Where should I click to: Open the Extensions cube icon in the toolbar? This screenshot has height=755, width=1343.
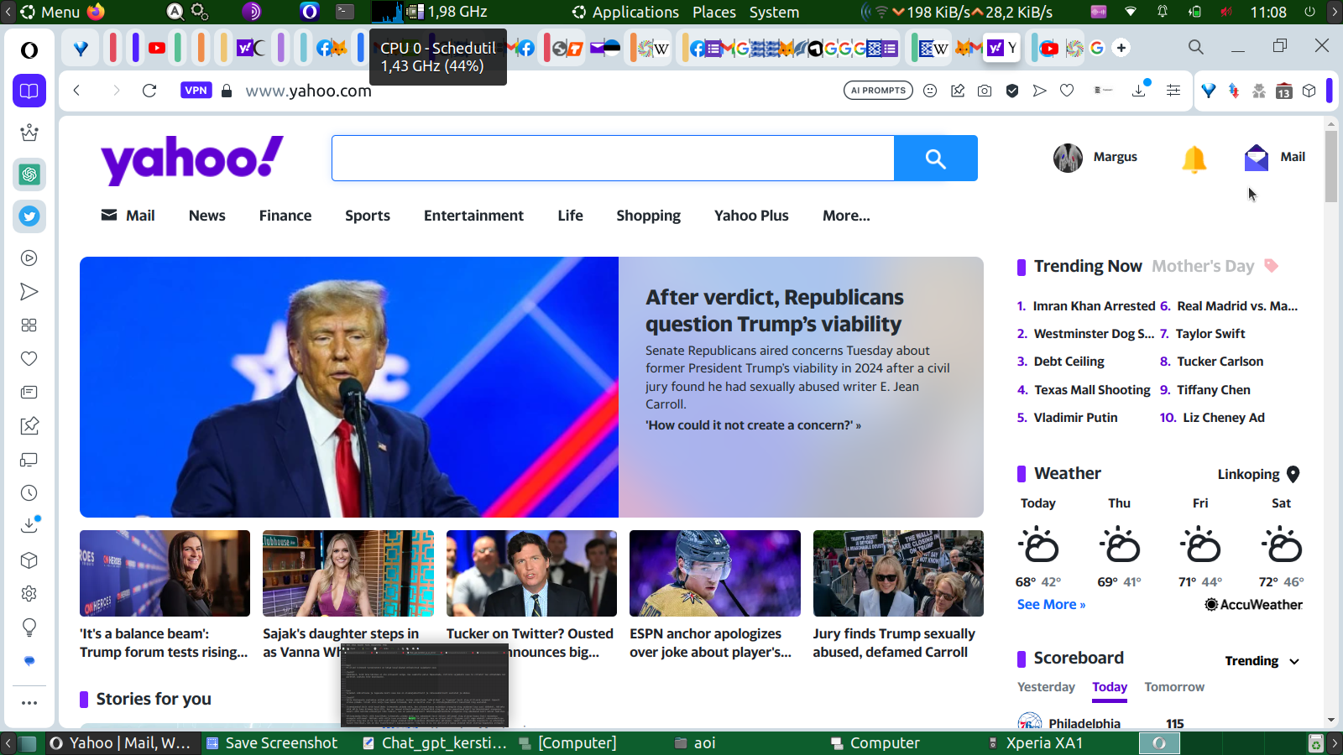tap(1309, 91)
